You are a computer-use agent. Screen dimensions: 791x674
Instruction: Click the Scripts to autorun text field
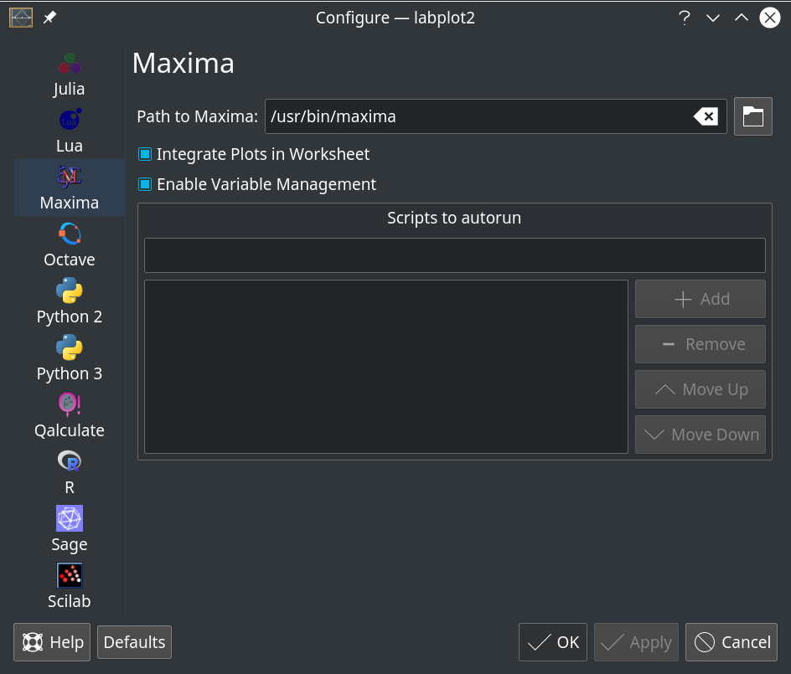454,255
